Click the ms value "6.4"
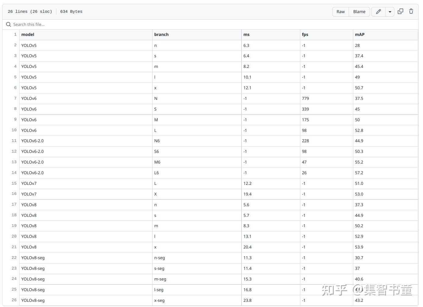The width and height of the screenshot is (423, 307). click(246, 56)
